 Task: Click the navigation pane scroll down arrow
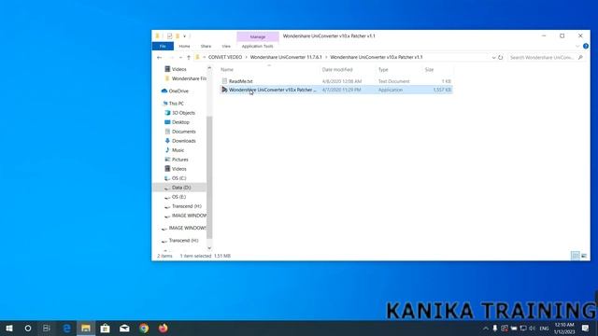[x=209, y=248]
